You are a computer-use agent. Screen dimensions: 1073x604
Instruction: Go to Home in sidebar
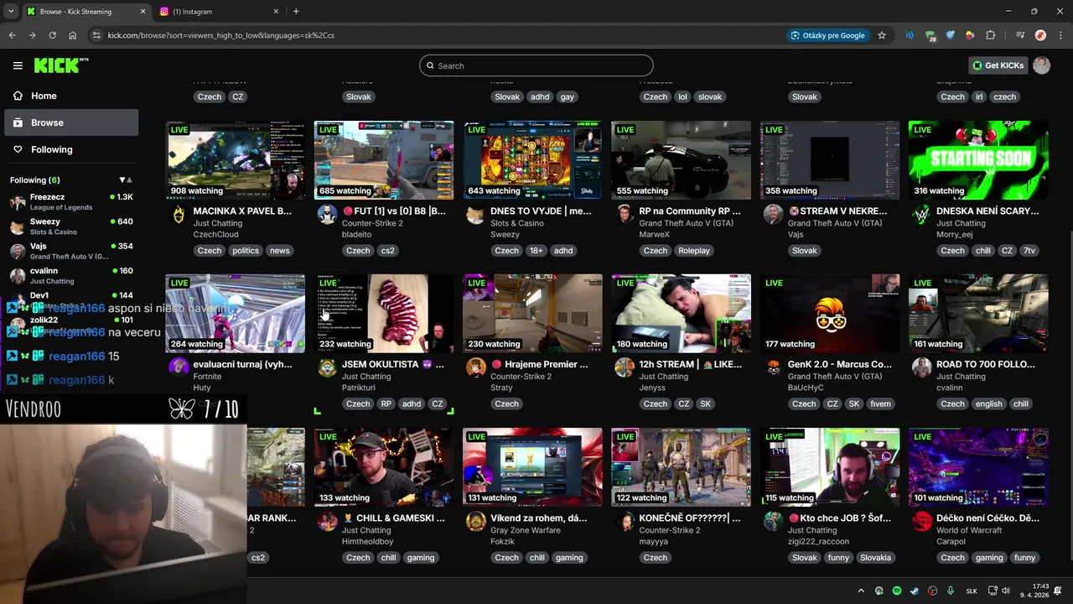tap(70, 96)
